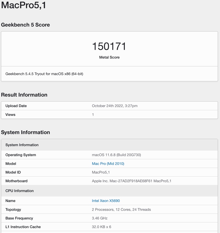Select the Views count of 1
220x233 pixels.
click(x=93, y=115)
